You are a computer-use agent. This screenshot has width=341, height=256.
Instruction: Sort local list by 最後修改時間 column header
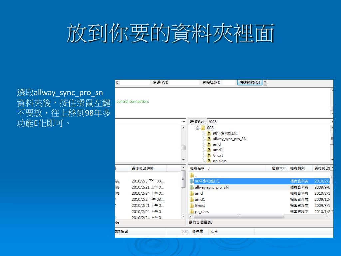pos(148,168)
